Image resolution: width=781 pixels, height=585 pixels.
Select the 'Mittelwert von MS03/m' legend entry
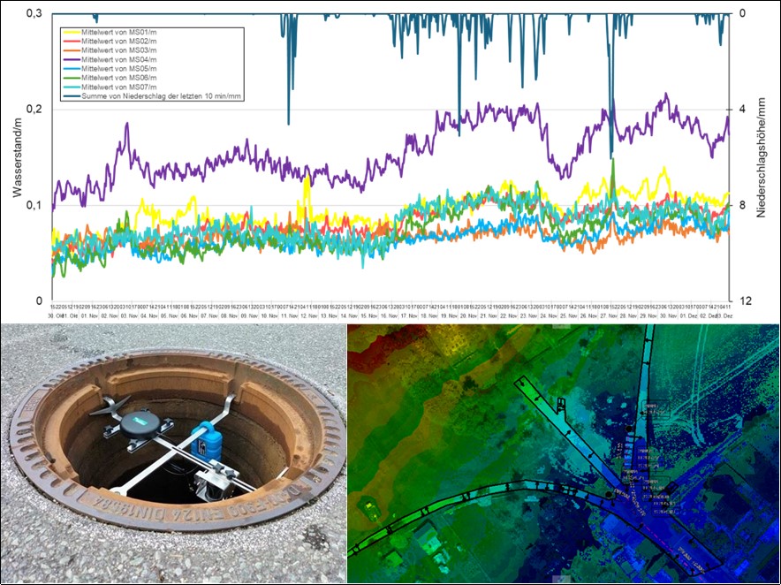pyautogui.click(x=118, y=50)
